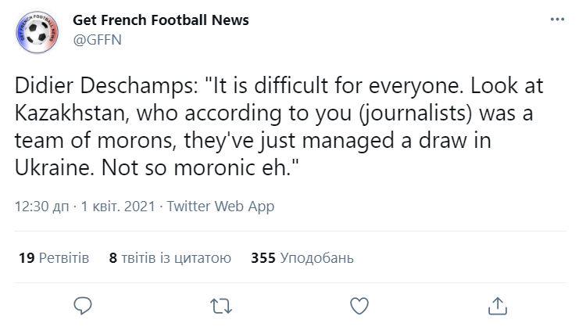
Task: Show the 8 твітів із цитатою
Action: 170,258
